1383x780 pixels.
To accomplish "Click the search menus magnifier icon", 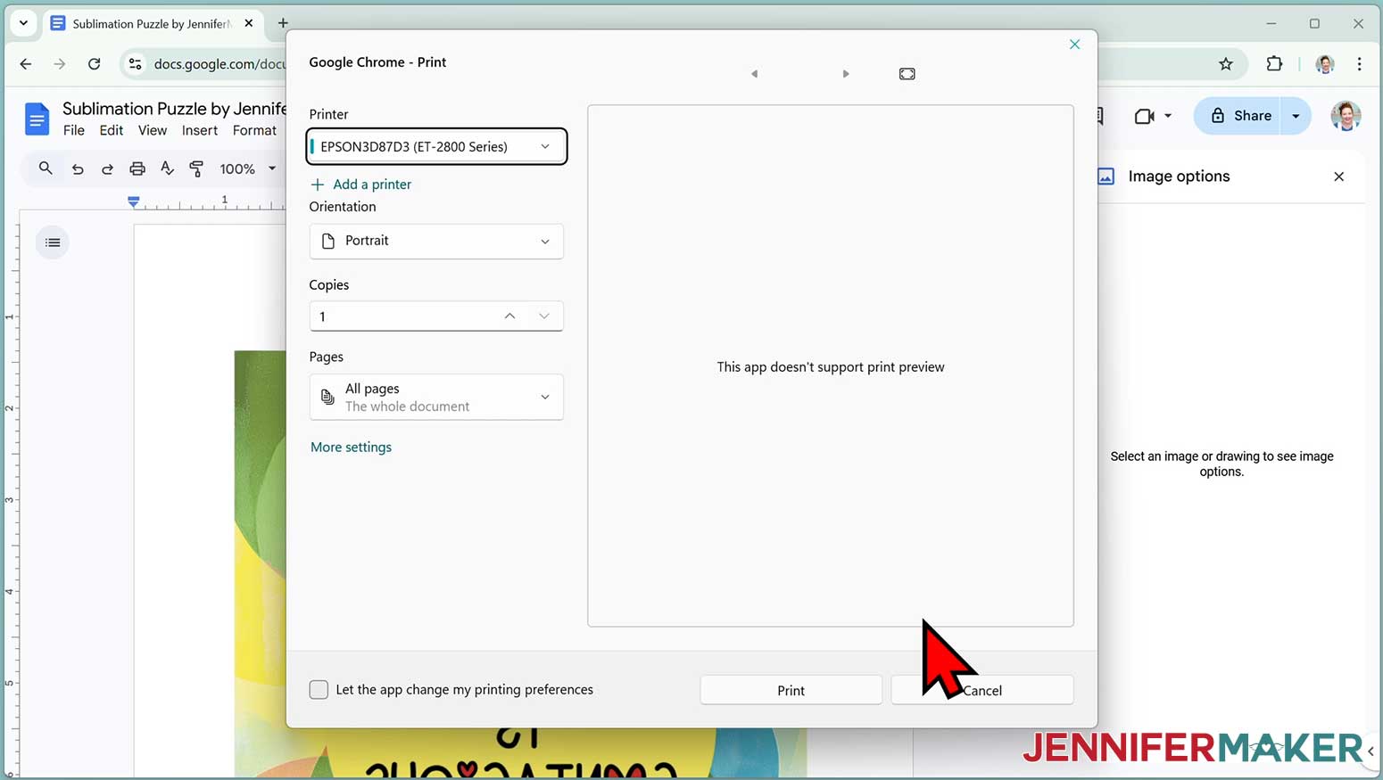I will click(46, 168).
